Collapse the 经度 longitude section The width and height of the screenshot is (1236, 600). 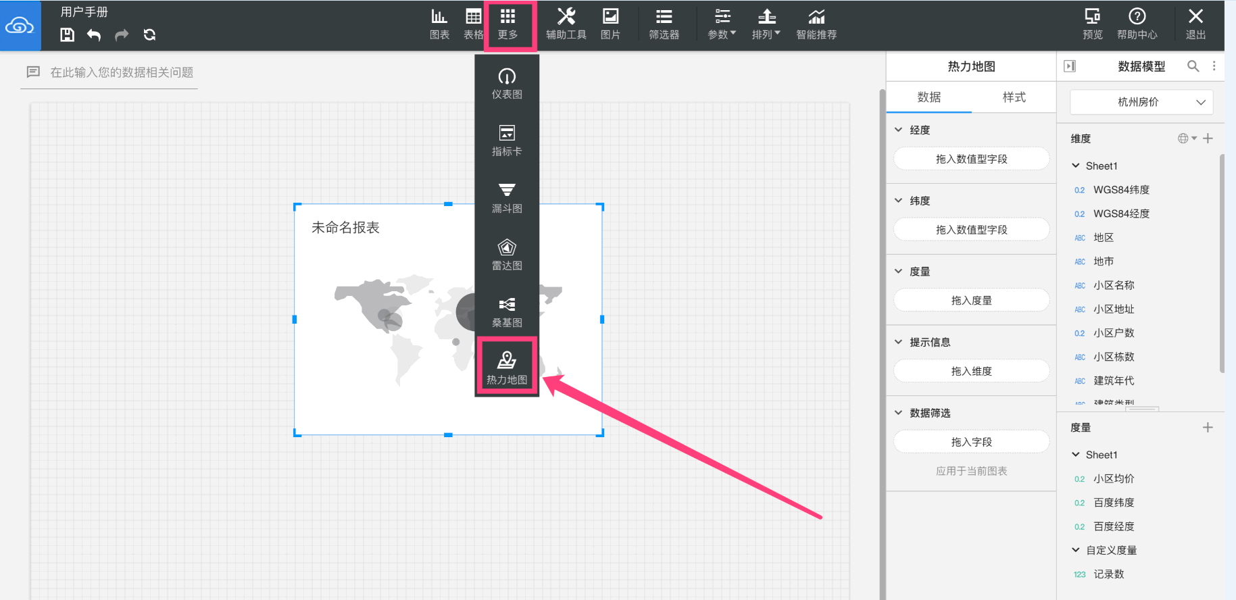(898, 130)
